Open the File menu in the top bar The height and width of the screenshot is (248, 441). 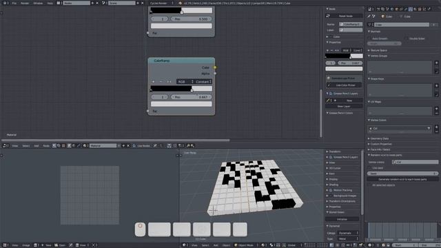tap(14, 3)
